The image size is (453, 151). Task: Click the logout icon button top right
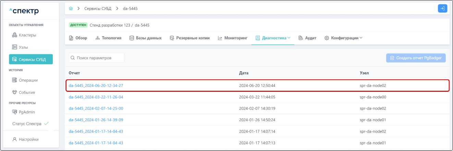[442, 8]
